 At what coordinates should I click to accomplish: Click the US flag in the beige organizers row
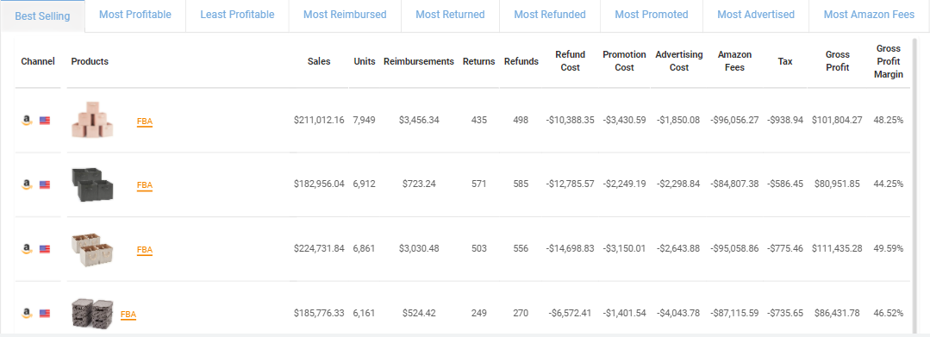pos(45,249)
